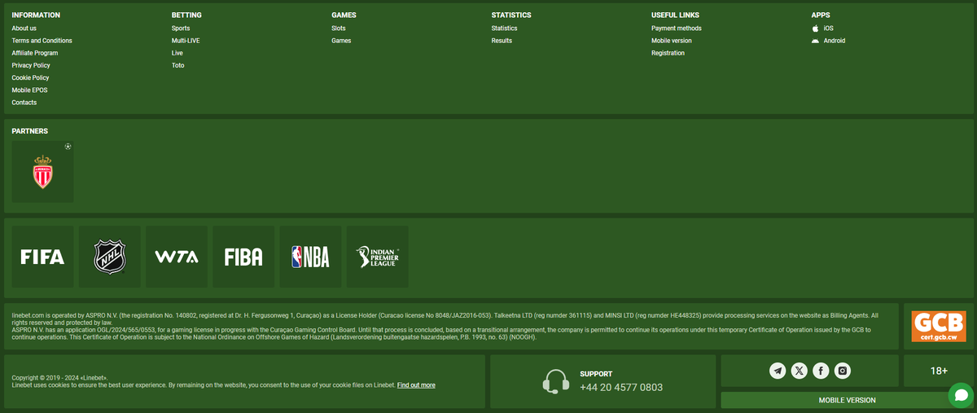
Task: Click the FIBA logo tile
Action: tap(243, 257)
